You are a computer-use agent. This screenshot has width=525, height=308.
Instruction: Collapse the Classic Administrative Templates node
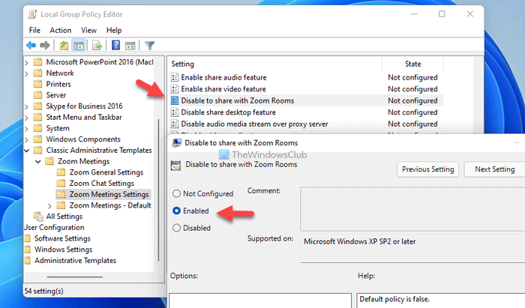[28, 151]
